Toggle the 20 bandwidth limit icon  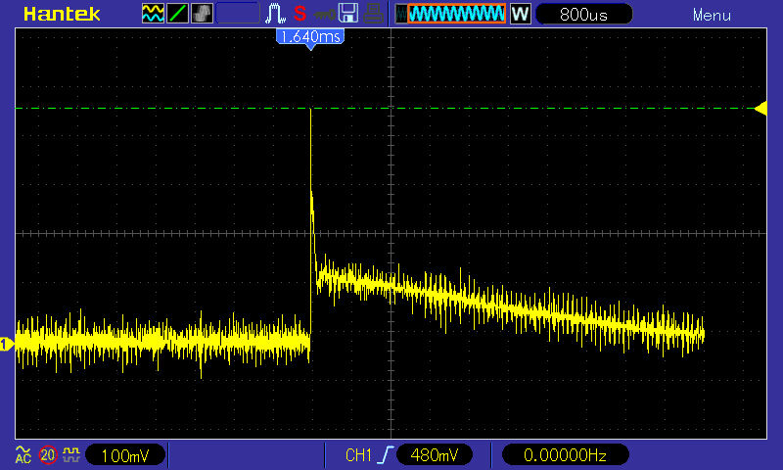[x=47, y=454]
